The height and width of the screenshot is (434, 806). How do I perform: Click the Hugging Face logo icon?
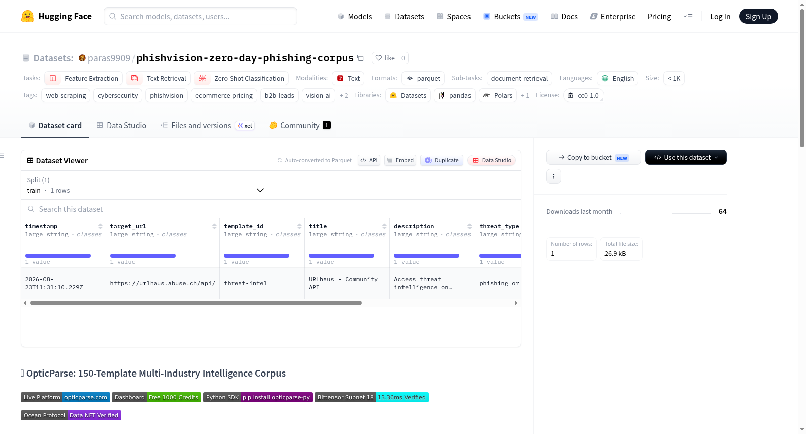click(28, 16)
